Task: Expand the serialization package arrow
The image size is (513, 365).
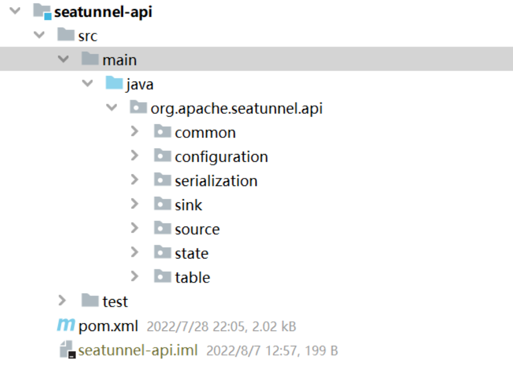Action: [x=134, y=180]
